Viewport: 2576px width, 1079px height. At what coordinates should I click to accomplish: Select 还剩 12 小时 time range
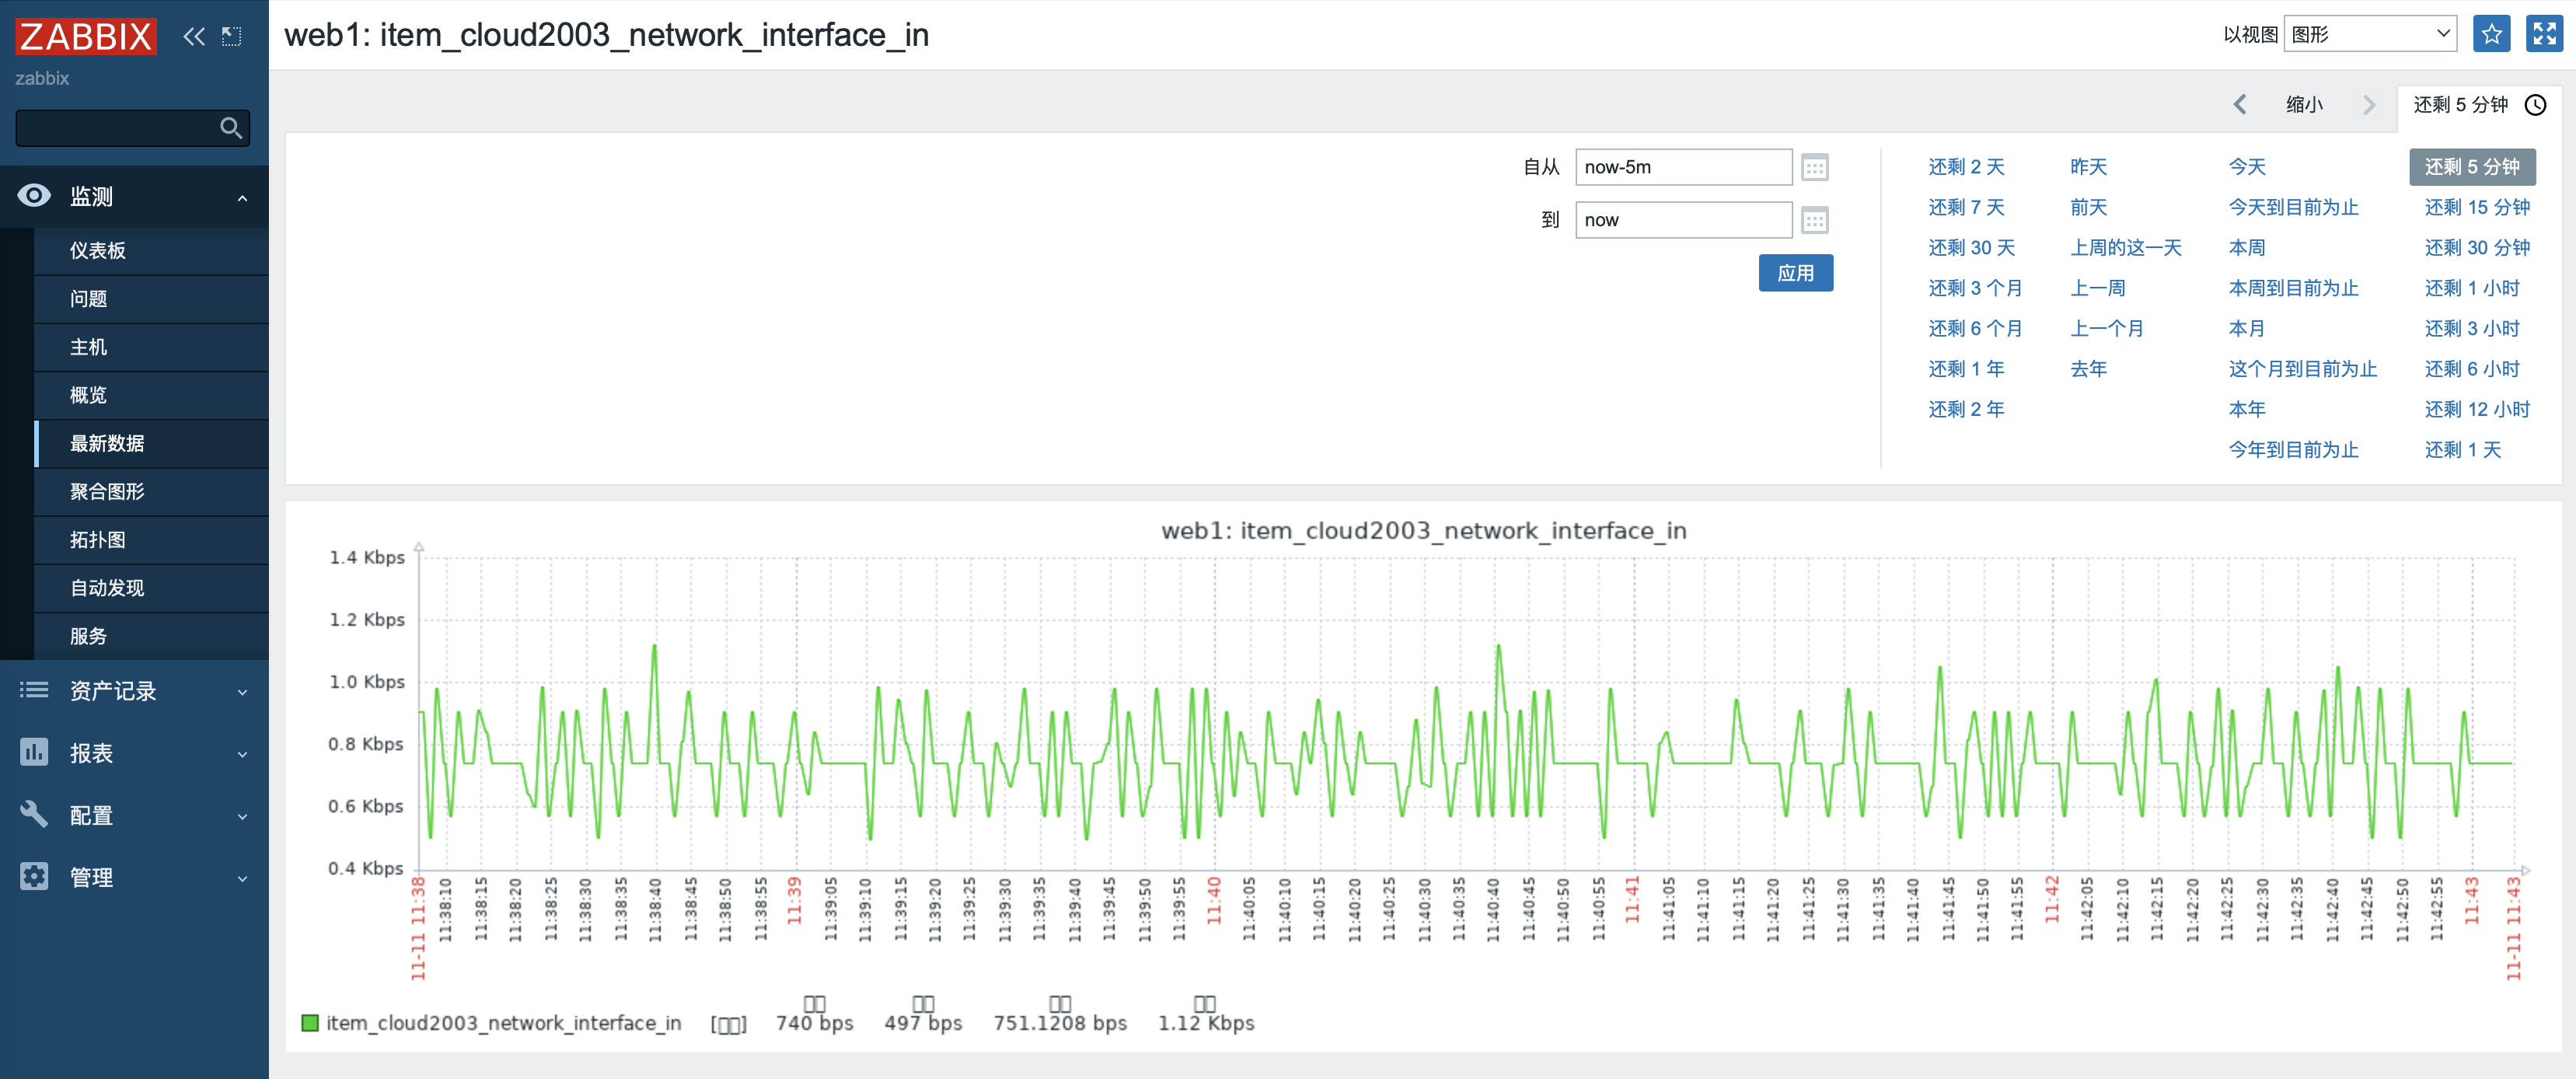coord(2477,409)
